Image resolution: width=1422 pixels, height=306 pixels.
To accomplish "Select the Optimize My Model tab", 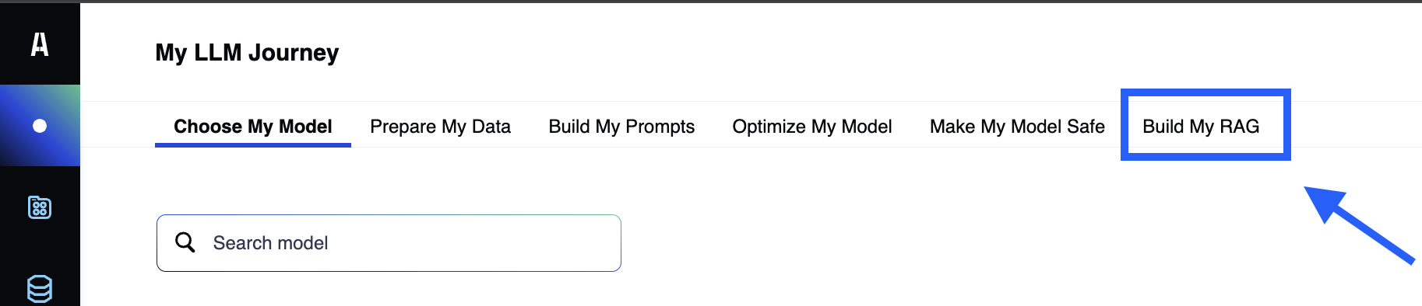I will 812,127.
